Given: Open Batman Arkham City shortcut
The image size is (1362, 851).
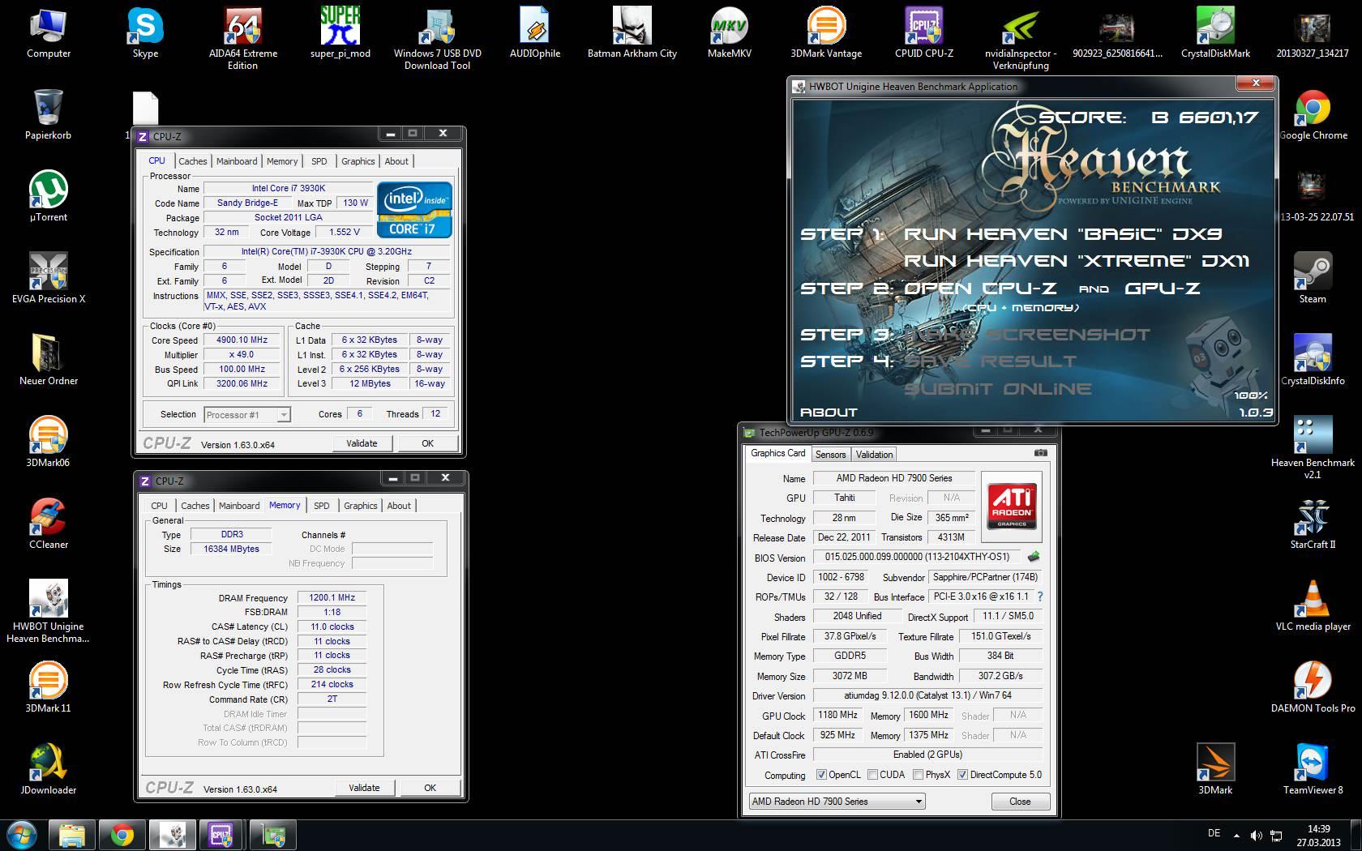Looking at the screenshot, I should 632,32.
